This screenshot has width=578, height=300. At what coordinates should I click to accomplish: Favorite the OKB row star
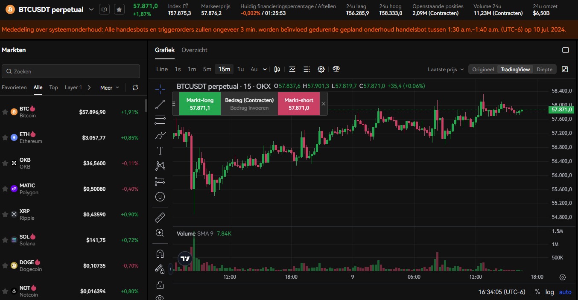pyautogui.click(x=5, y=163)
